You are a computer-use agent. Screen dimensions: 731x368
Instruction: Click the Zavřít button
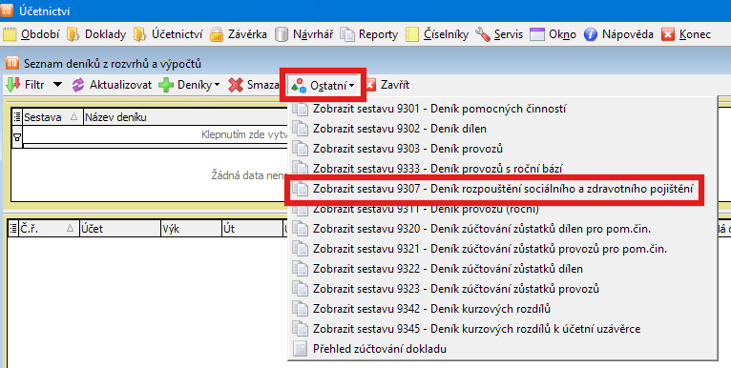pos(387,85)
